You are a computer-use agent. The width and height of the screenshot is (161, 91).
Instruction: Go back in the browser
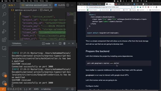pyautogui.click(x=79, y=7)
